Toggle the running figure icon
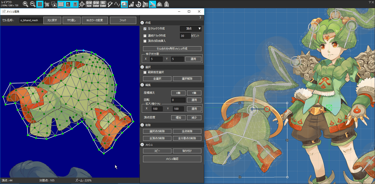Image resolution: width=375 pixels, height=184 pixels. pos(68,4)
